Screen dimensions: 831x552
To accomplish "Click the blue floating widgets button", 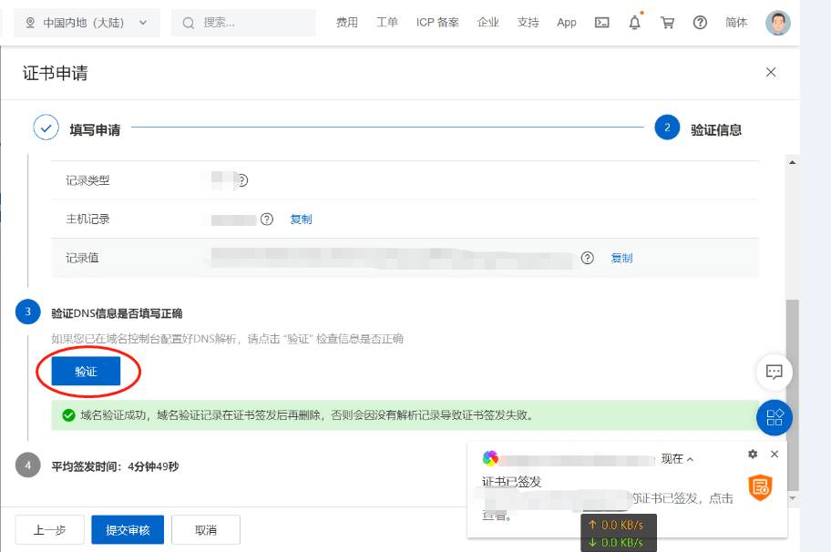I will 775,417.
